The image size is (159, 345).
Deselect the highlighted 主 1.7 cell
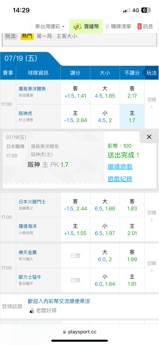(x=132, y=117)
